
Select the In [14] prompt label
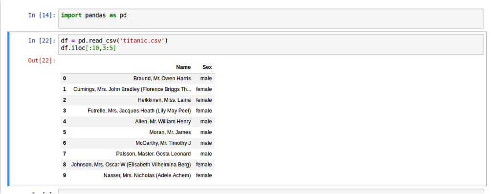[x=42, y=15]
